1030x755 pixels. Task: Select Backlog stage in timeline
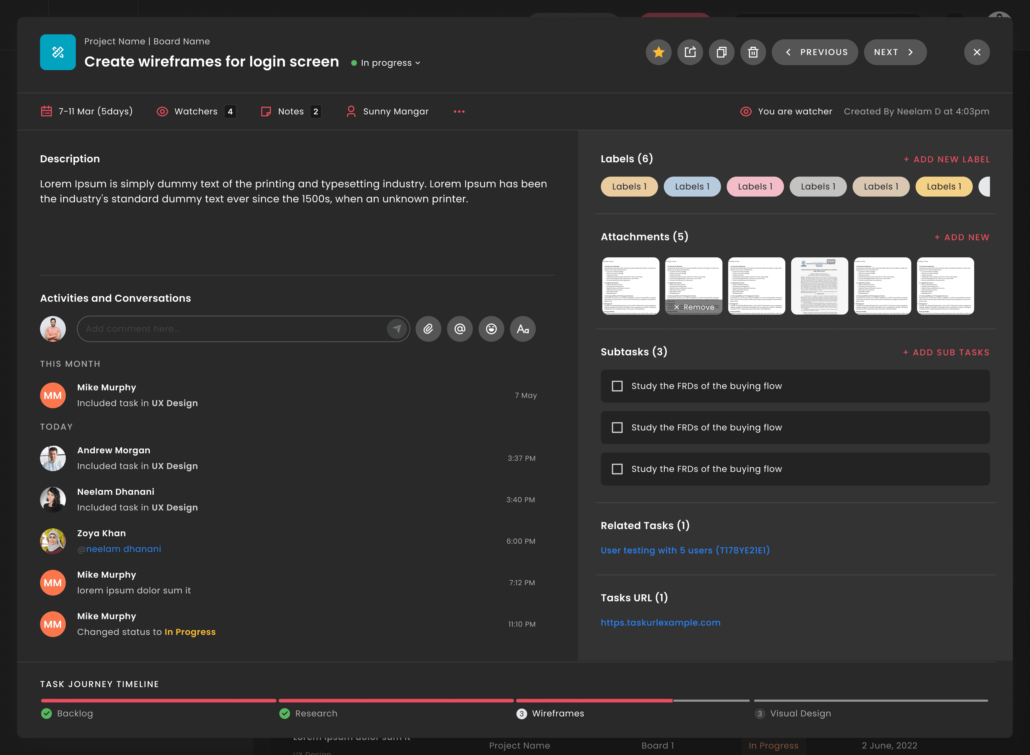pos(67,714)
